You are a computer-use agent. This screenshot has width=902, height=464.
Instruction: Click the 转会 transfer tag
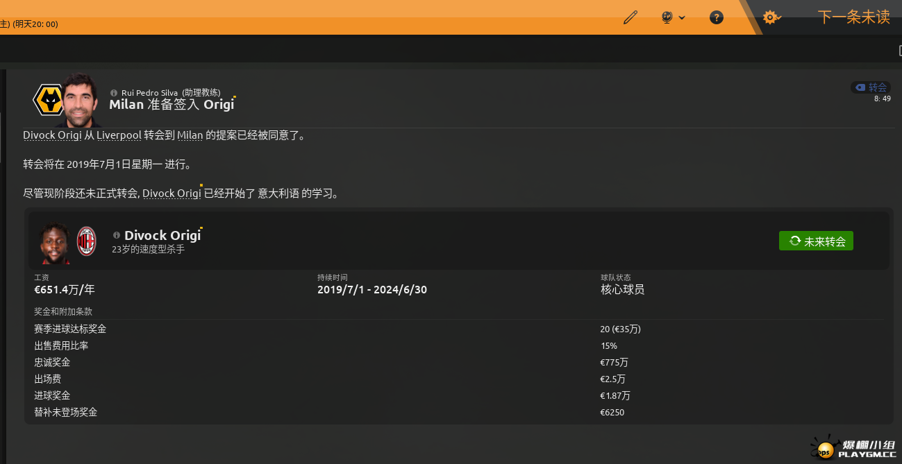click(871, 87)
